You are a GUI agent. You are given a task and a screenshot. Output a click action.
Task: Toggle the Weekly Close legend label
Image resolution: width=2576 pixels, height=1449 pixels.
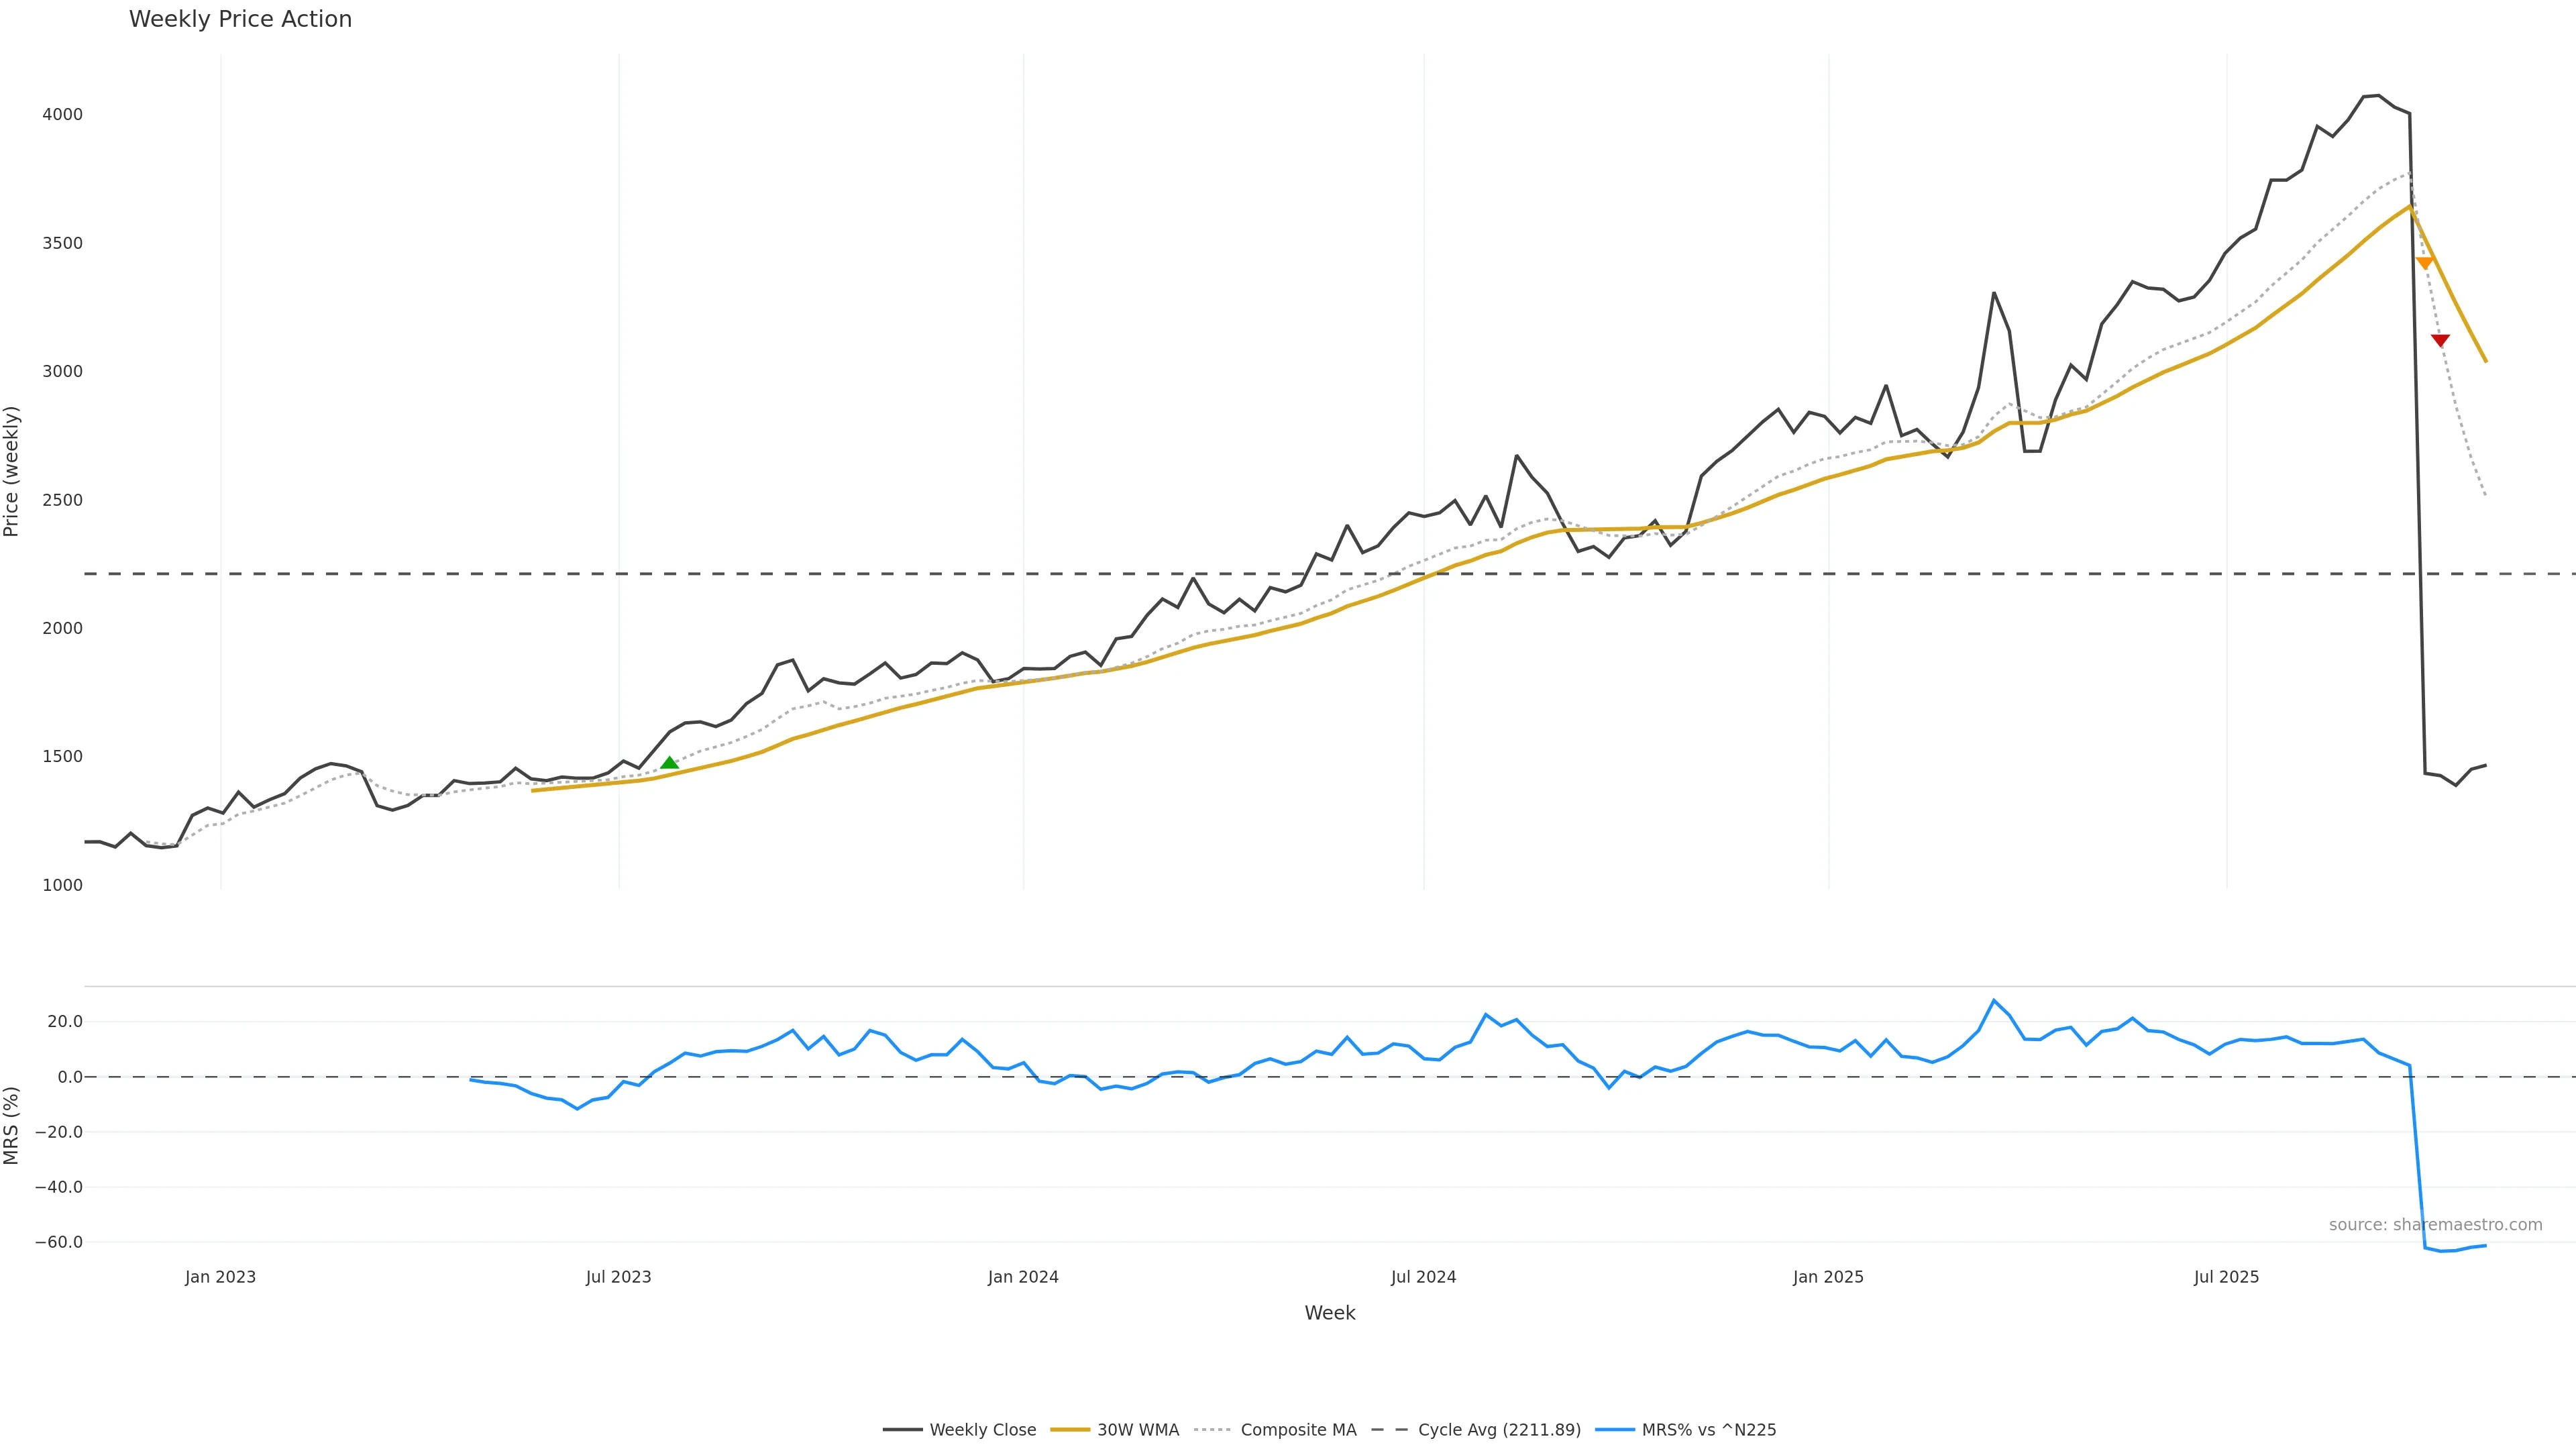point(982,1430)
